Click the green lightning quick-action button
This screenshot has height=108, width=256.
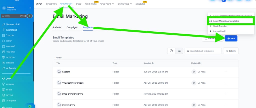tap(29, 16)
